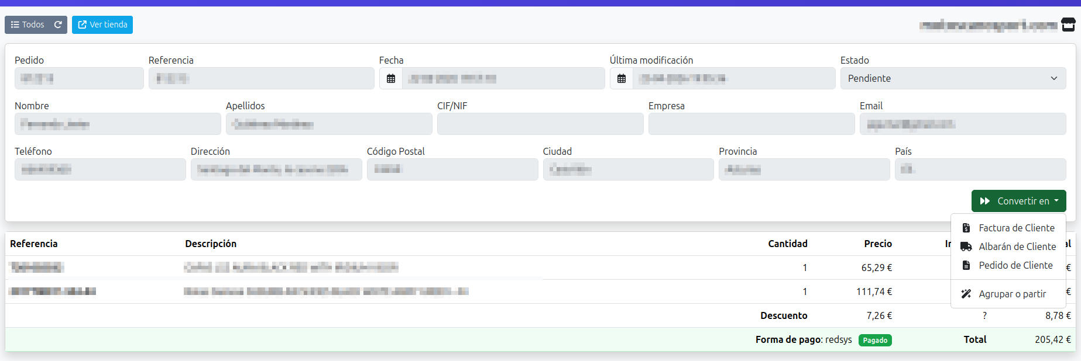
Task: Click the Ver tienda button
Action: click(x=102, y=25)
